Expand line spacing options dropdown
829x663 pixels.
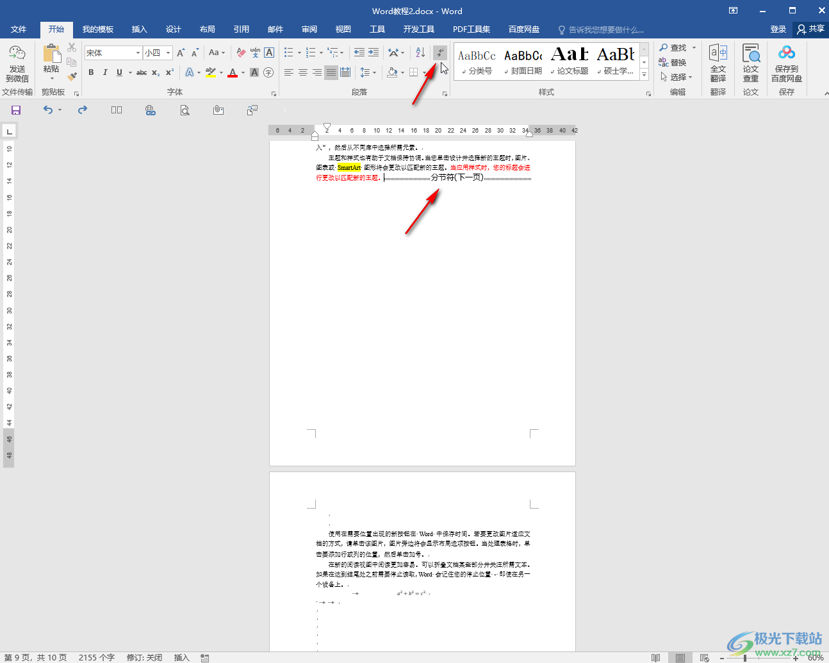click(x=373, y=72)
